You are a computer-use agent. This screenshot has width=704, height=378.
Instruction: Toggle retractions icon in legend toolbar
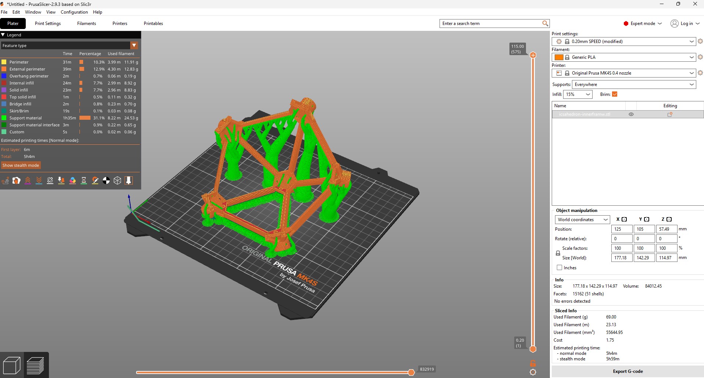(x=28, y=180)
